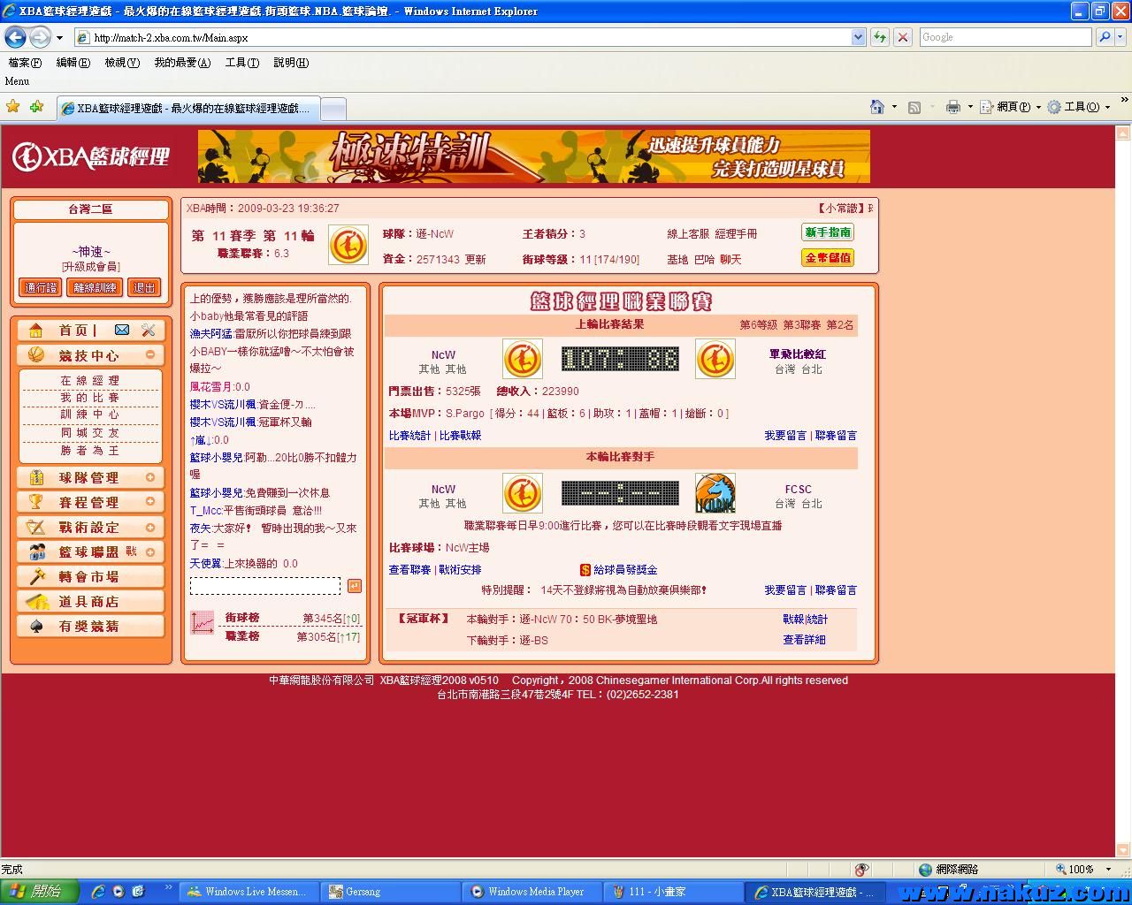Open the 檢視(V) menu

(122, 63)
